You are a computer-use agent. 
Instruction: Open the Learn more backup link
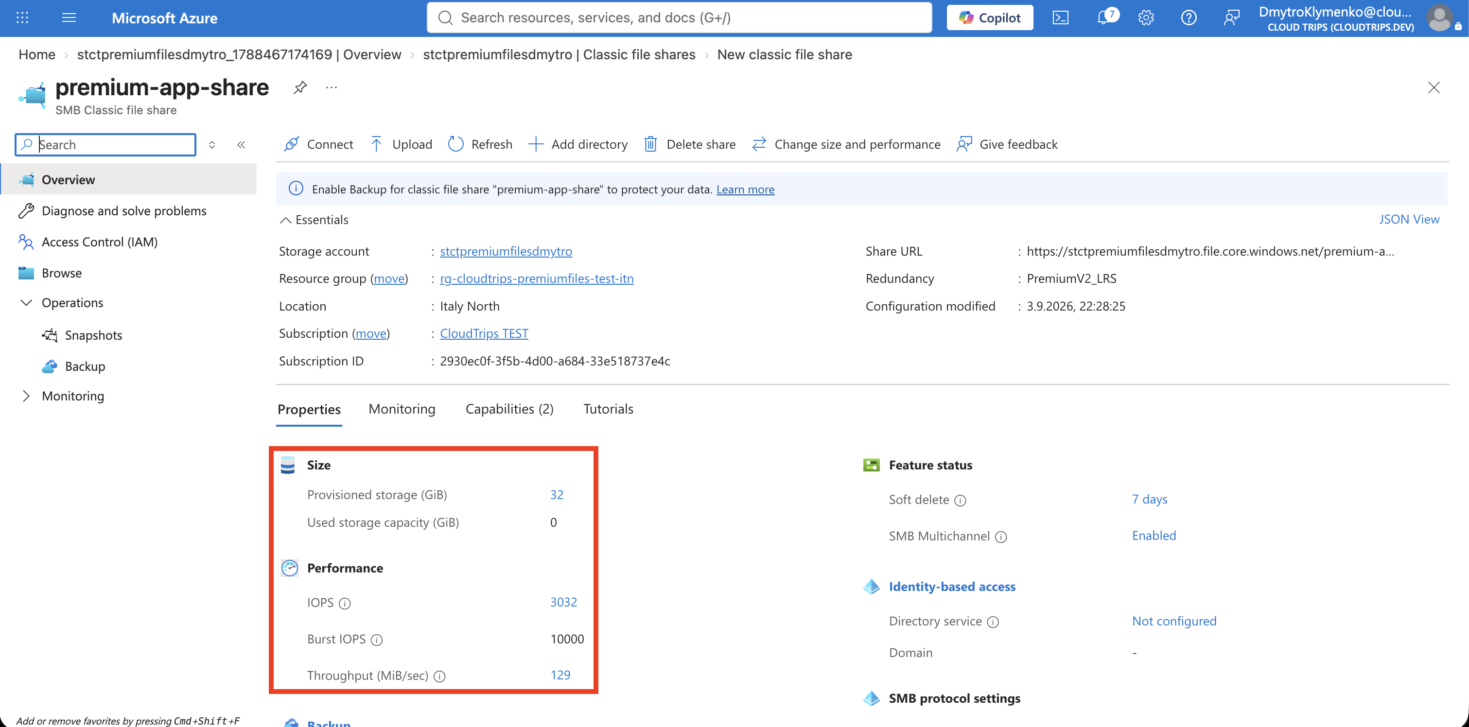745,190
